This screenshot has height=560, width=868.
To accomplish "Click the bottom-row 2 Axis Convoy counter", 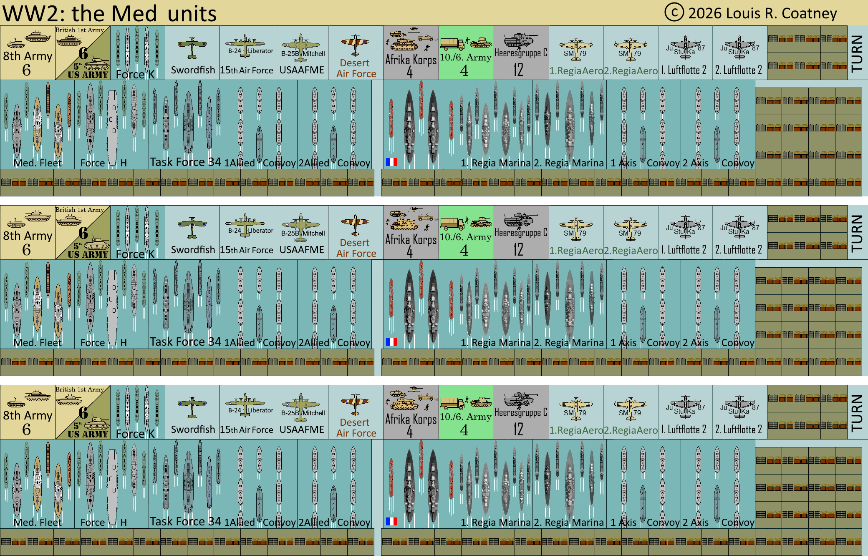I will tap(718, 484).
